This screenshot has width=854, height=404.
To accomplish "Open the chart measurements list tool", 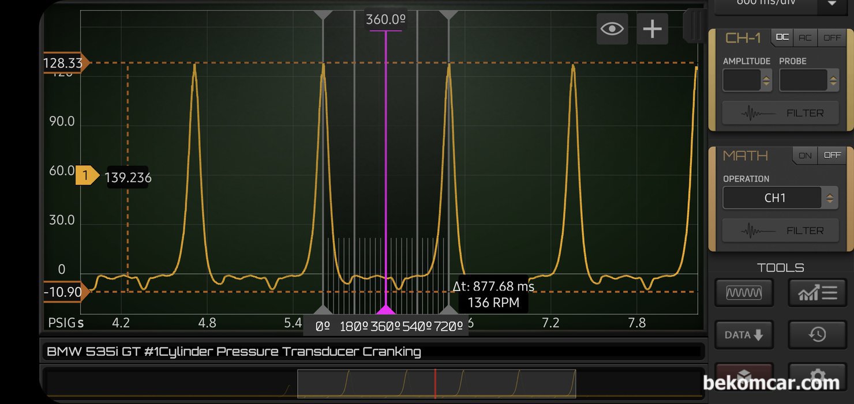I will tap(817, 293).
